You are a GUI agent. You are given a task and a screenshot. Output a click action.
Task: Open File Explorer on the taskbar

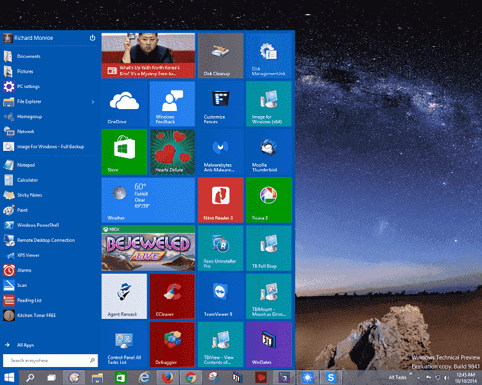click(x=97, y=378)
